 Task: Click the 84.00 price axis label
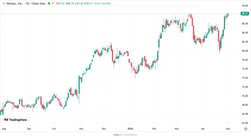(245, 33)
